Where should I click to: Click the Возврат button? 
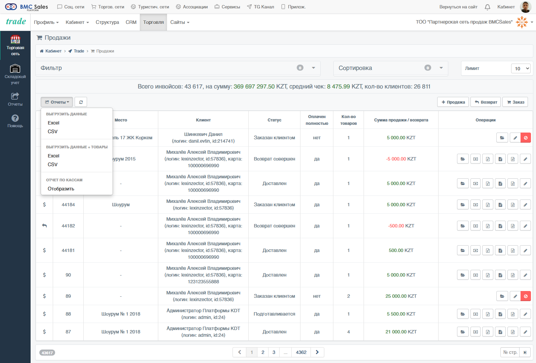pyautogui.click(x=486, y=102)
